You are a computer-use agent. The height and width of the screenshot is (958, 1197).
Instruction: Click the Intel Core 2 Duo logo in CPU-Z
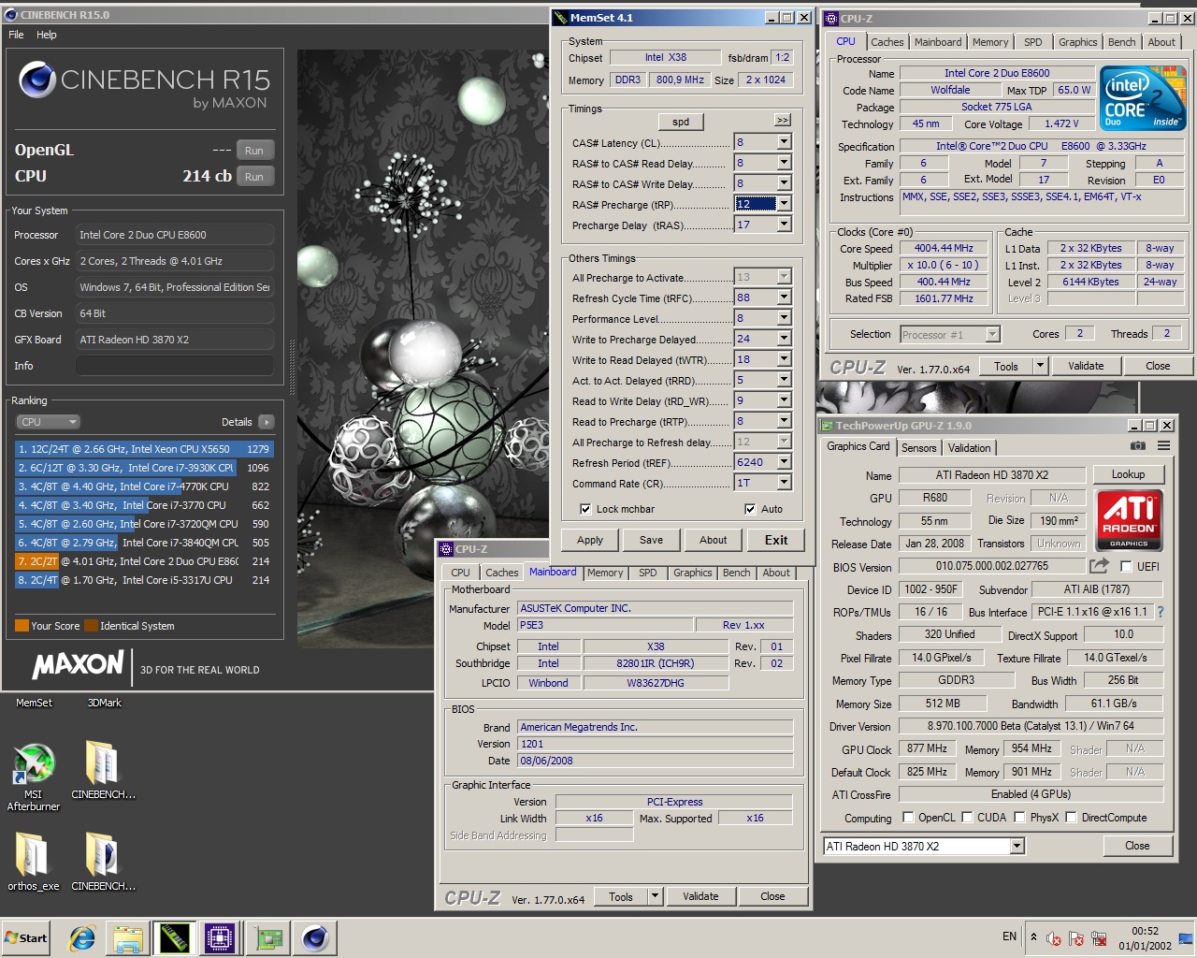point(1141,98)
